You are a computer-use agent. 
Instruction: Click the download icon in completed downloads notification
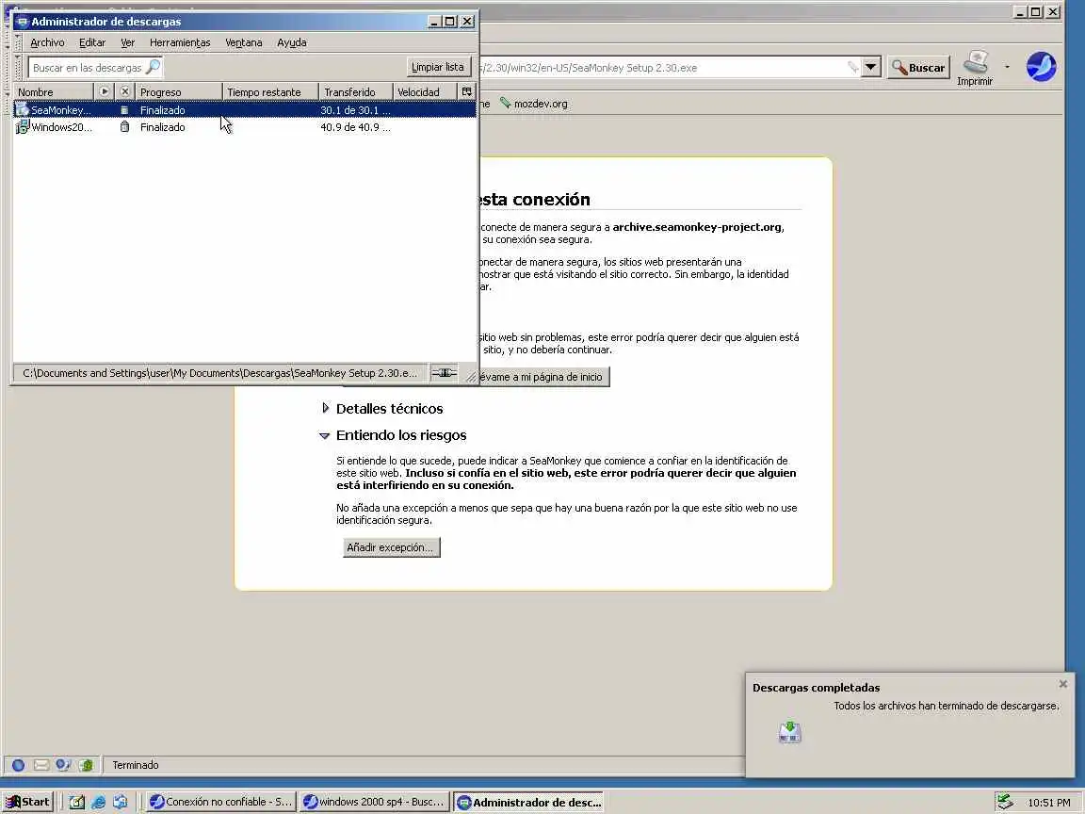[789, 732]
